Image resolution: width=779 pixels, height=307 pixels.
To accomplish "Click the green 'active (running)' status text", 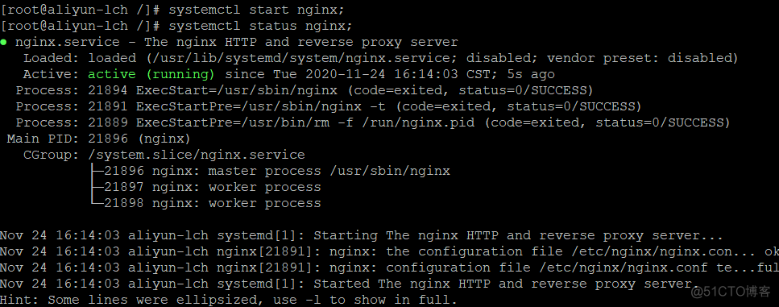I will pyautogui.click(x=151, y=74).
